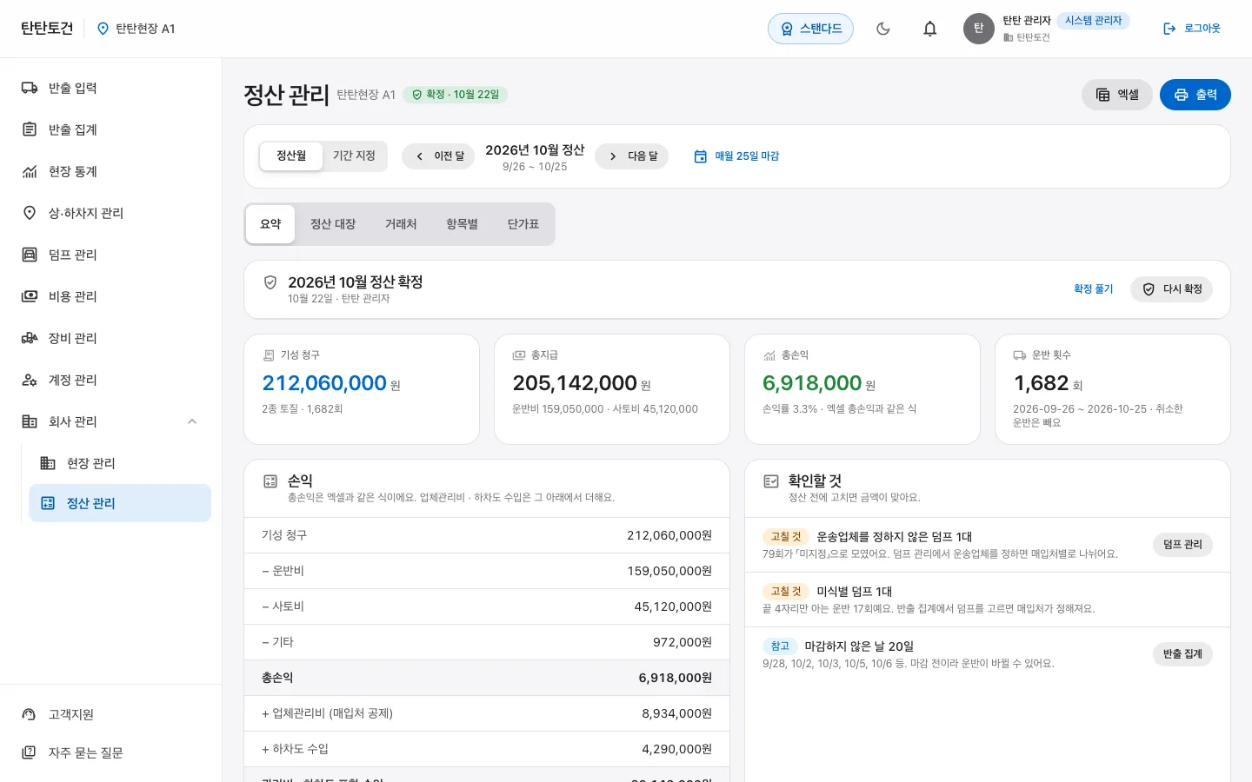Select 정산 관리 in the sidebar
This screenshot has height=782, width=1252.
point(120,503)
